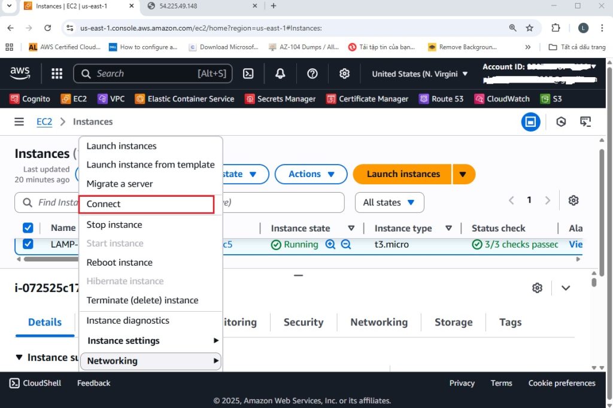Open details panel settings gear
Screen dimensions: 613x408
point(538,288)
